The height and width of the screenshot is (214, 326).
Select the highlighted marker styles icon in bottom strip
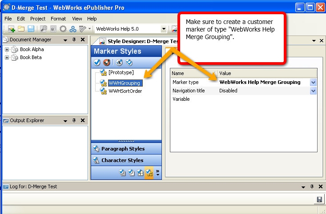pos(149,173)
